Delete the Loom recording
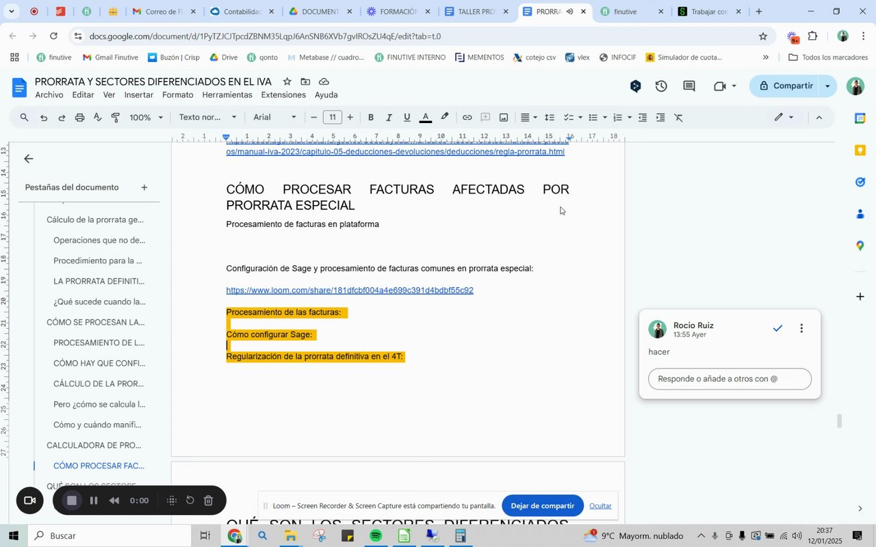 click(x=209, y=501)
